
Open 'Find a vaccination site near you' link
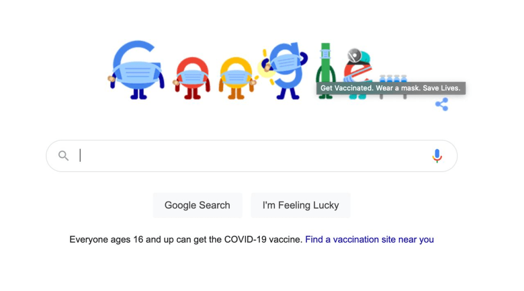pos(369,239)
